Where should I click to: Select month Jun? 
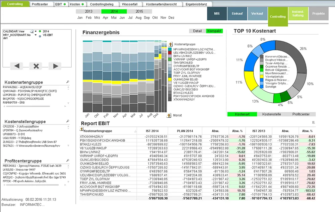coord(122,18)
